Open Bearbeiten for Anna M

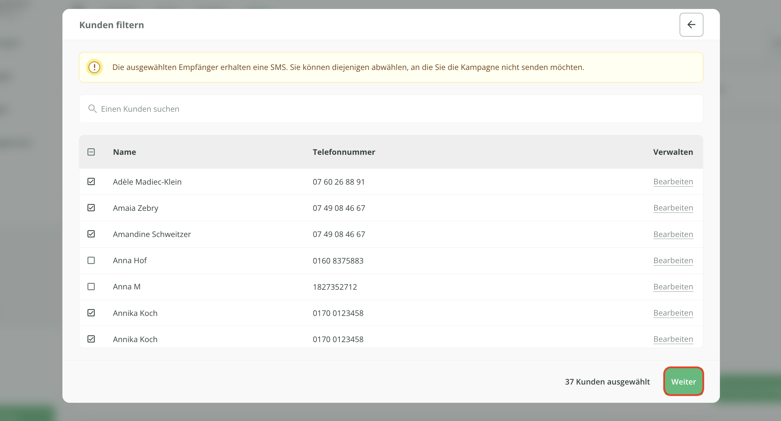(x=673, y=287)
